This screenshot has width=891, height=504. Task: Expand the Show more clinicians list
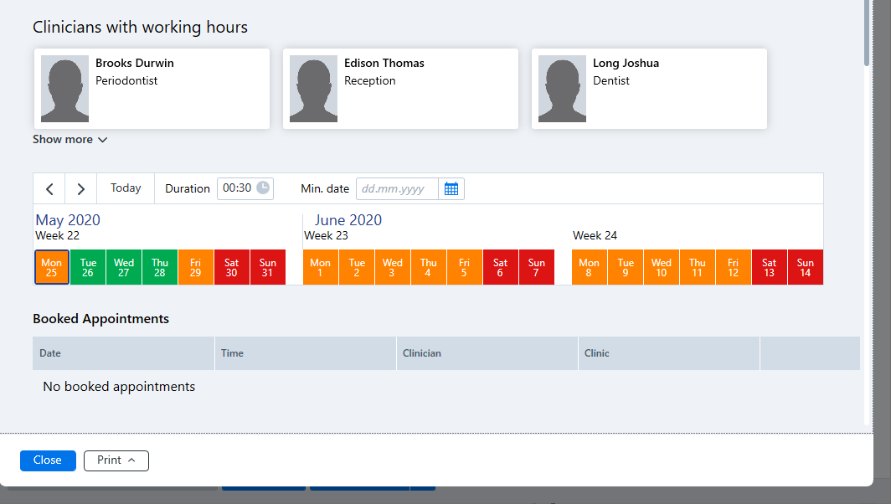tap(70, 139)
